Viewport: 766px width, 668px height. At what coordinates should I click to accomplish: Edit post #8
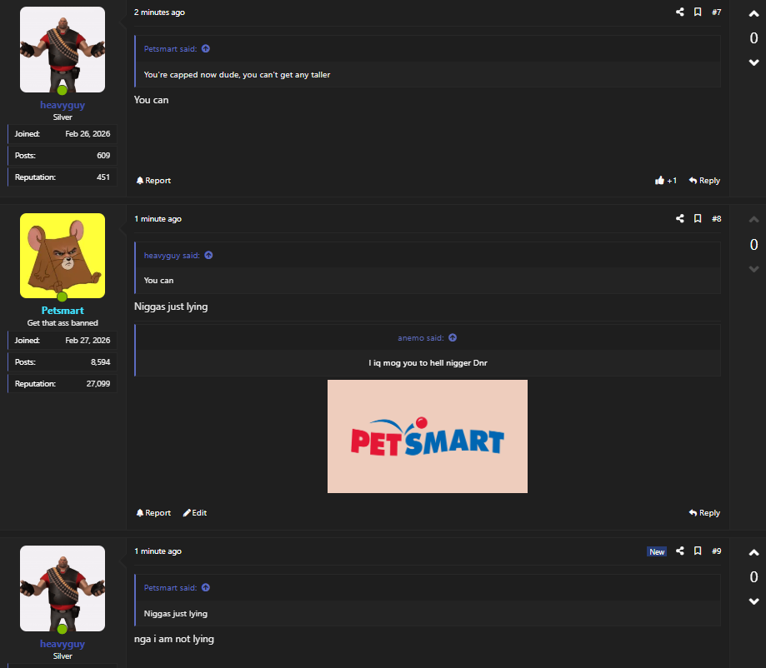tap(194, 513)
